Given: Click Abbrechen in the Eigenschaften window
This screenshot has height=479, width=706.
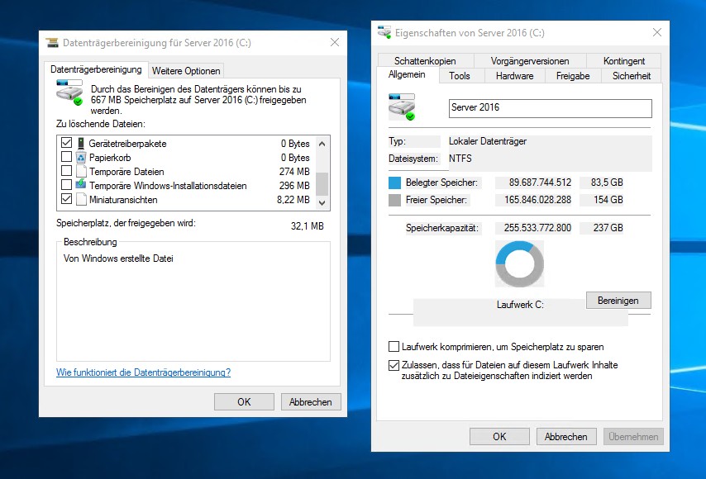Looking at the screenshot, I should click(x=566, y=436).
